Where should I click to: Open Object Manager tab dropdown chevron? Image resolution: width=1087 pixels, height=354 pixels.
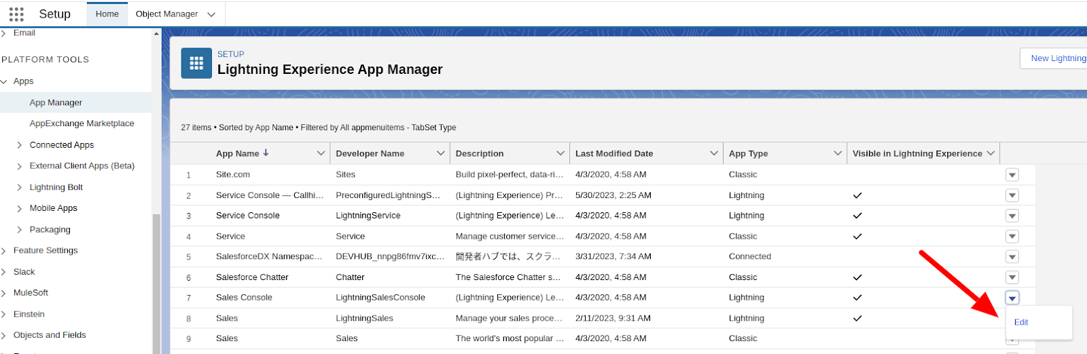[x=211, y=14]
